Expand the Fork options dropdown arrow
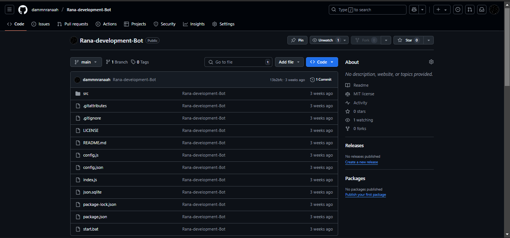 click(387, 40)
